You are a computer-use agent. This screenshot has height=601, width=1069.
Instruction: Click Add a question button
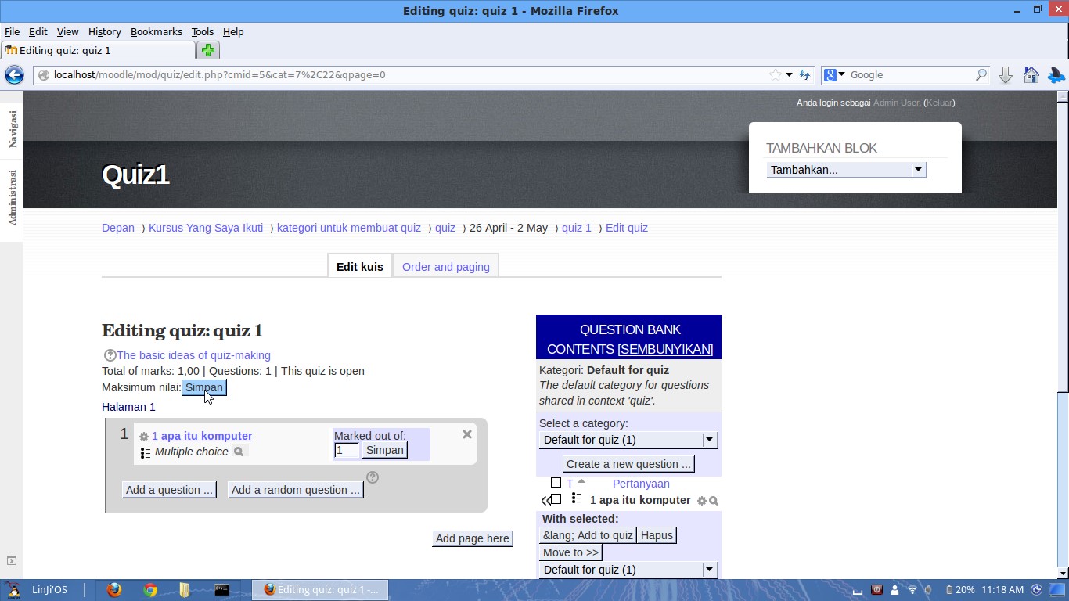point(170,490)
